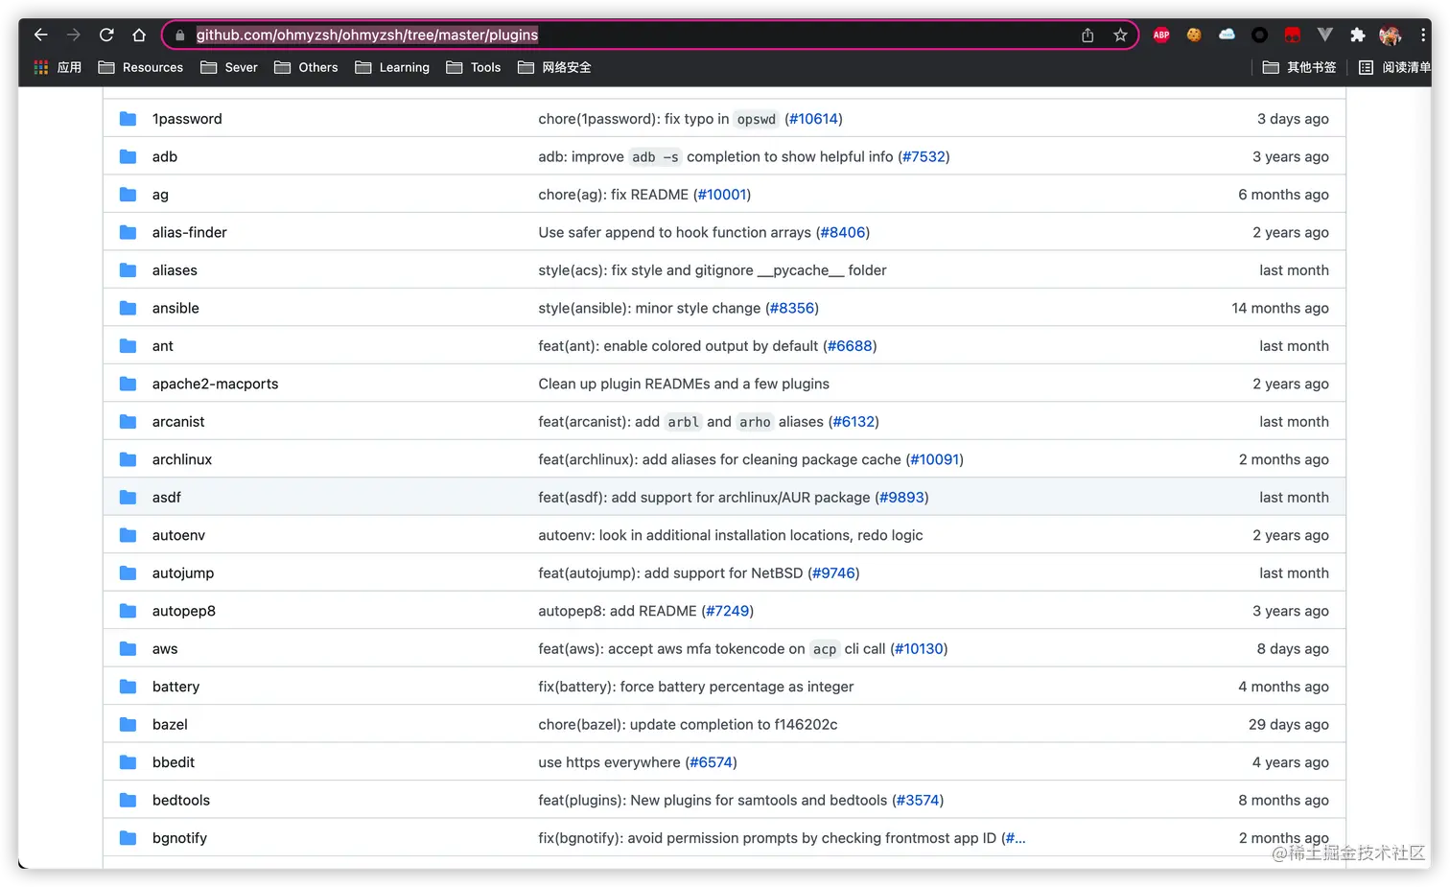Open the Extensions puzzle piece menu
The height and width of the screenshot is (887, 1450).
(x=1357, y=35)
